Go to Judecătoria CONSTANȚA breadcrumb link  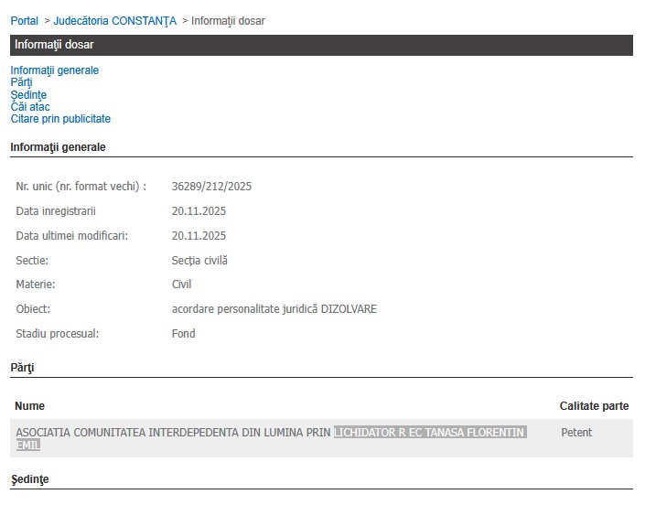(x=114, y=20)
